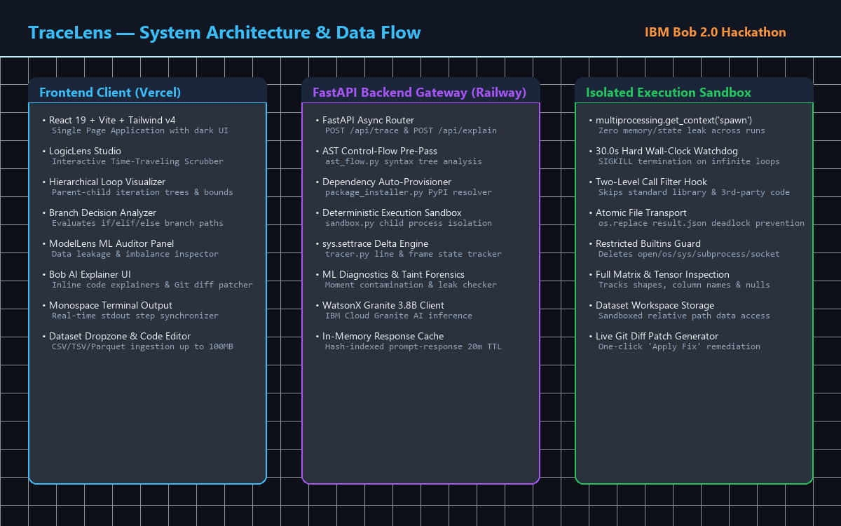Click 'Moment contamination & leak checker' text
841x526 pixels.
pyautogui.click(x=411, y=285)
